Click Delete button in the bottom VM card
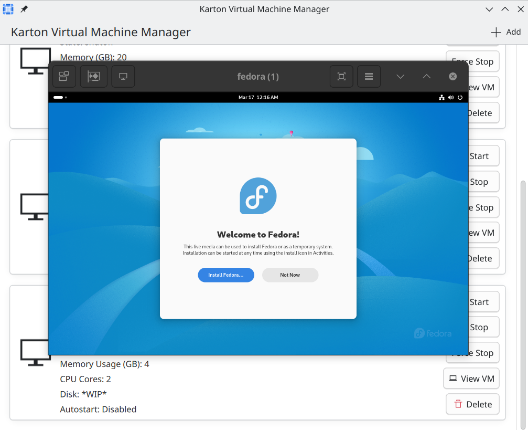Screen dimensions: 528x430 coord(472,404)
